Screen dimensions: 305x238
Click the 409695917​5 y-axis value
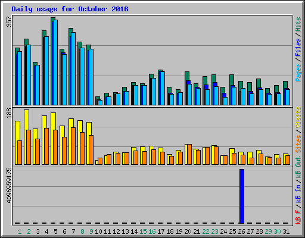click(9, 186)
